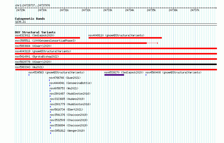Click the 24733k ruler tick label
Screen dimensions: 224x143
(x=108, y=10)
